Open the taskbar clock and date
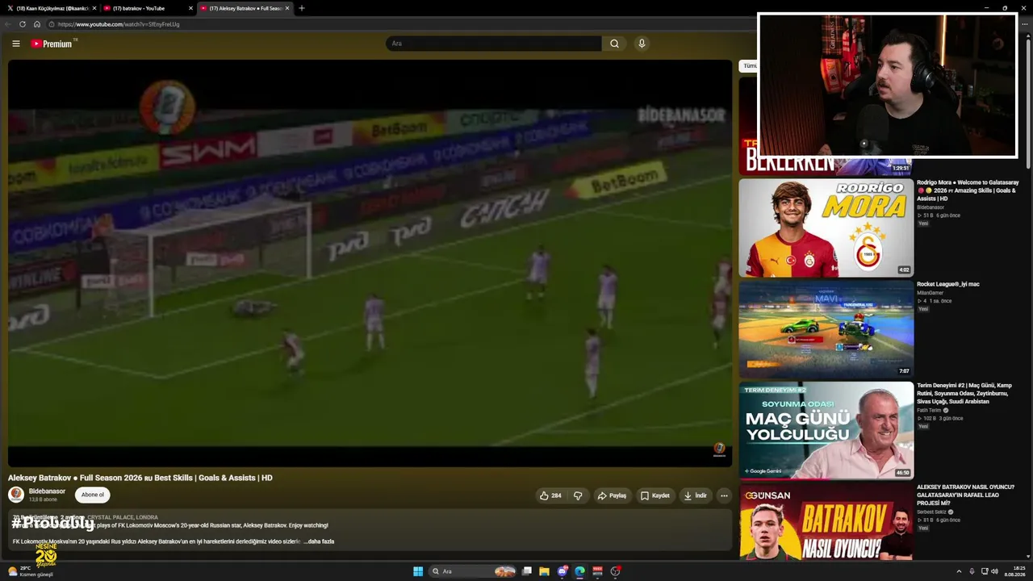The image size is (1033, 581). coord(1015,571)
